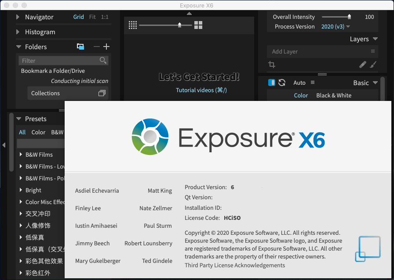
Task: Adjust the Overall Intensity slider
Action: [x=349, y=17]
